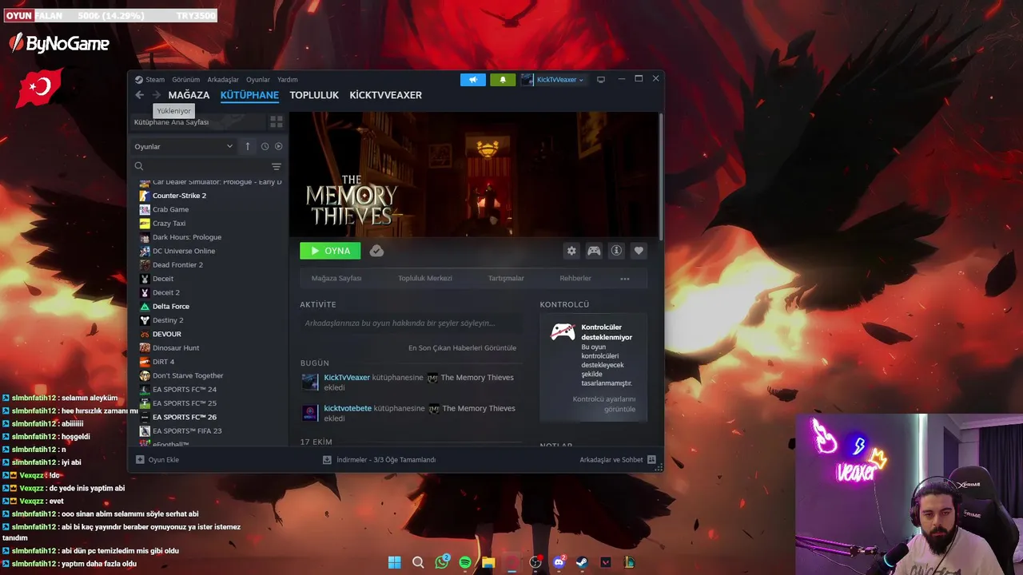Open Big Picture mode monitor icon
This screenshot has height=575, width=1023.
click(x=601, y=80)
